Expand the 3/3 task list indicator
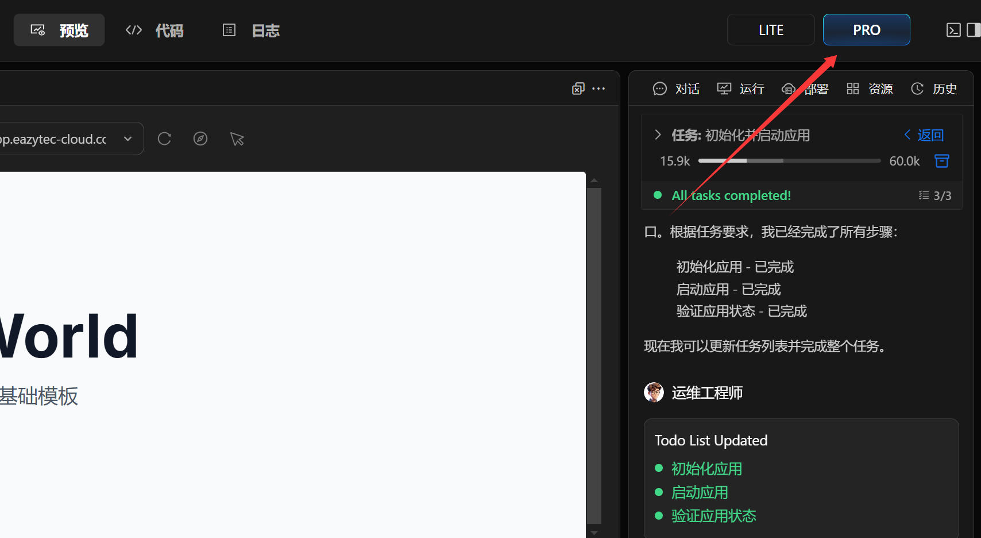Screen dimensions: 981x538 tap(934, 195)
